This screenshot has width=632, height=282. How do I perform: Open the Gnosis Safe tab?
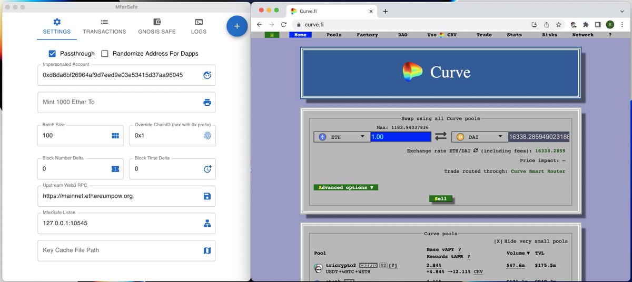pyautogui.click(x=157, y=26)
